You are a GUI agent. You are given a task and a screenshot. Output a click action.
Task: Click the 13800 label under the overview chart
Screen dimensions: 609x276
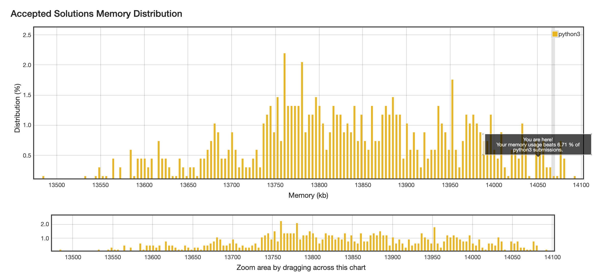coord(312,257)
